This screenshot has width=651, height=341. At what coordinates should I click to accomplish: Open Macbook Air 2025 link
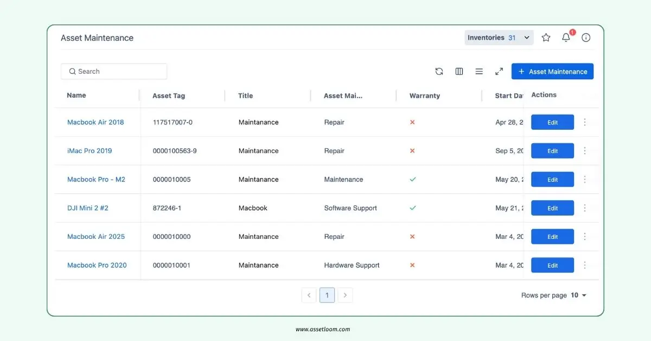click(96, 237)
